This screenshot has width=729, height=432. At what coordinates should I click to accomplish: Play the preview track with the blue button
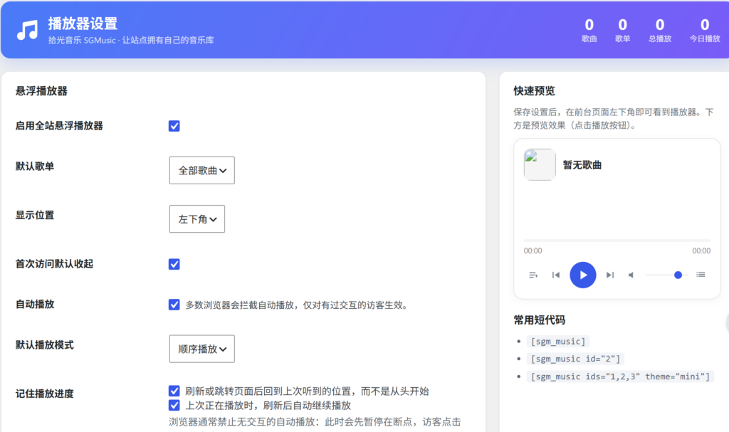[x=582, y=275]
